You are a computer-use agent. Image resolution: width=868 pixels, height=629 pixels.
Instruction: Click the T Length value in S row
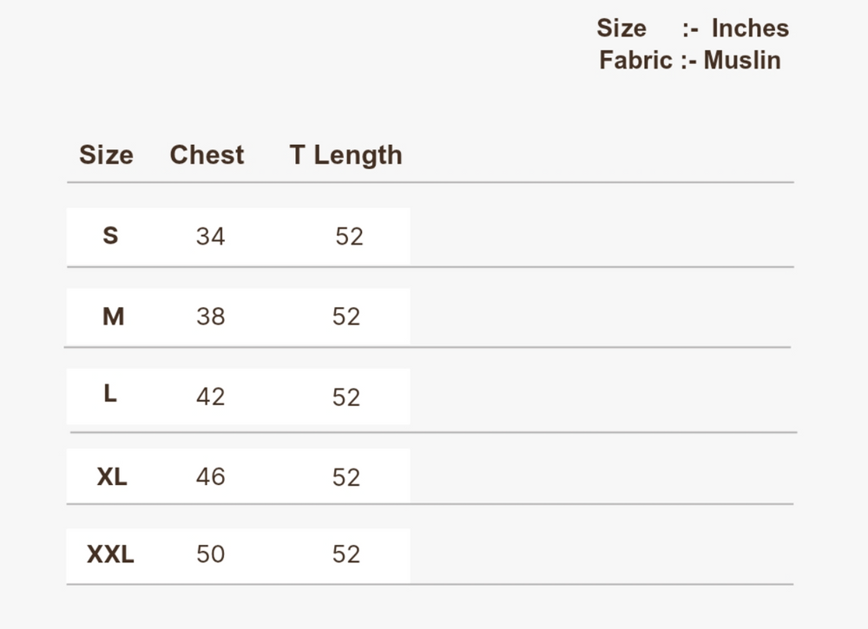[349, 236]
